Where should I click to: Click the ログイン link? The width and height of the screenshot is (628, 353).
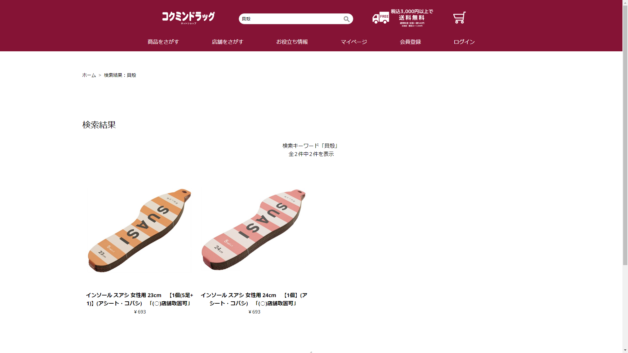(x=464, y=42)
